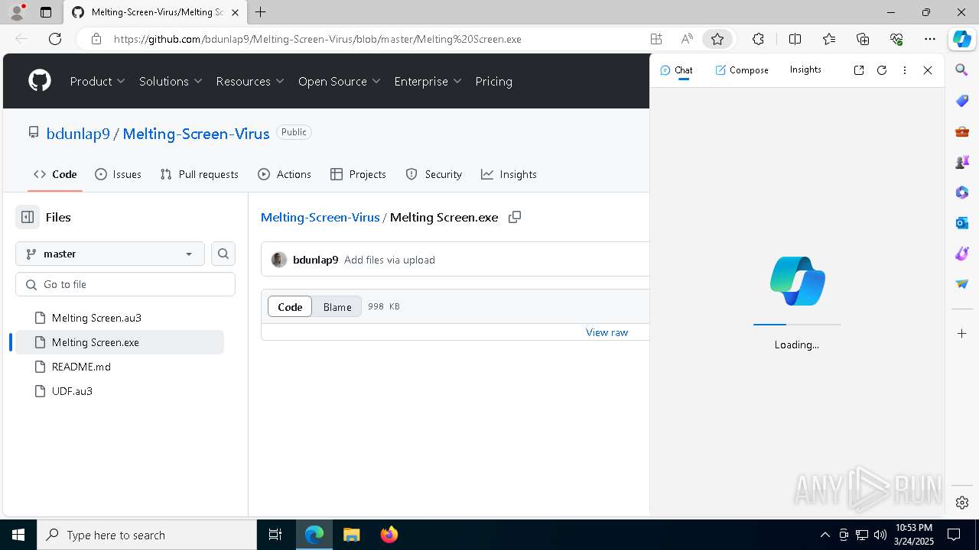Open sidebar Outlook icon
Image resolution: width=979 pixels, height=550 pixels.
pyautogui.click(x=962, y=223)
